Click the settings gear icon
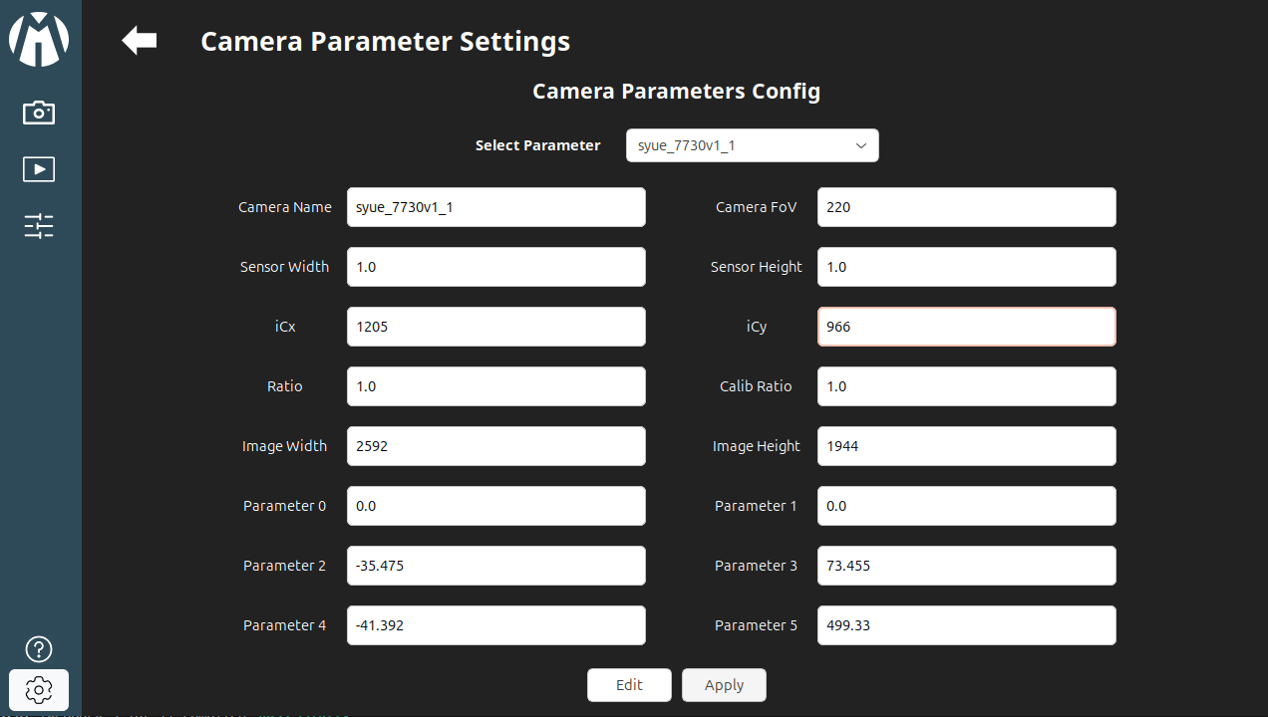Image resolution: width=1268 pixels, height=717 pixels. click(x=39, y=689)
